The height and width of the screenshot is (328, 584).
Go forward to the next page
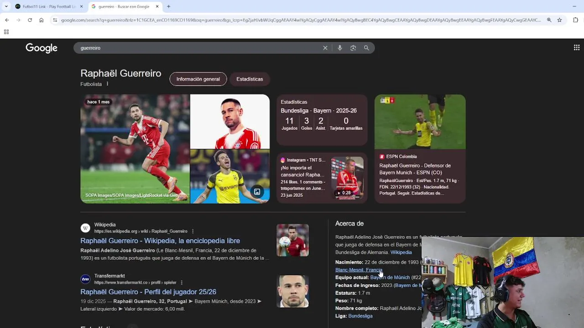tap(18, 20)
